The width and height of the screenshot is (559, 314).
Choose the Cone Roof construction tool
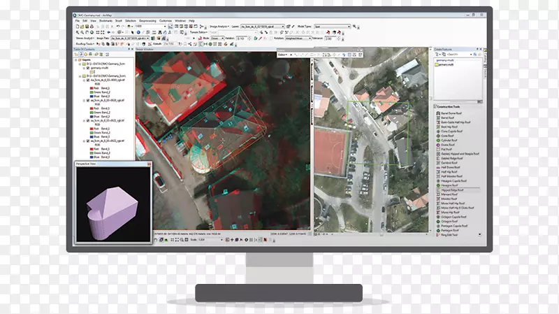(x=446, y=135)
